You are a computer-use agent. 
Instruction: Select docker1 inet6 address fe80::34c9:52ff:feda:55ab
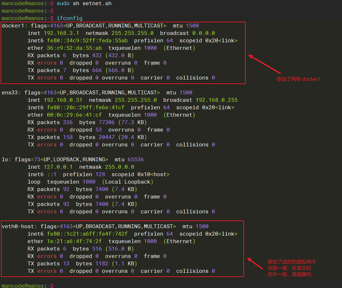87,40
